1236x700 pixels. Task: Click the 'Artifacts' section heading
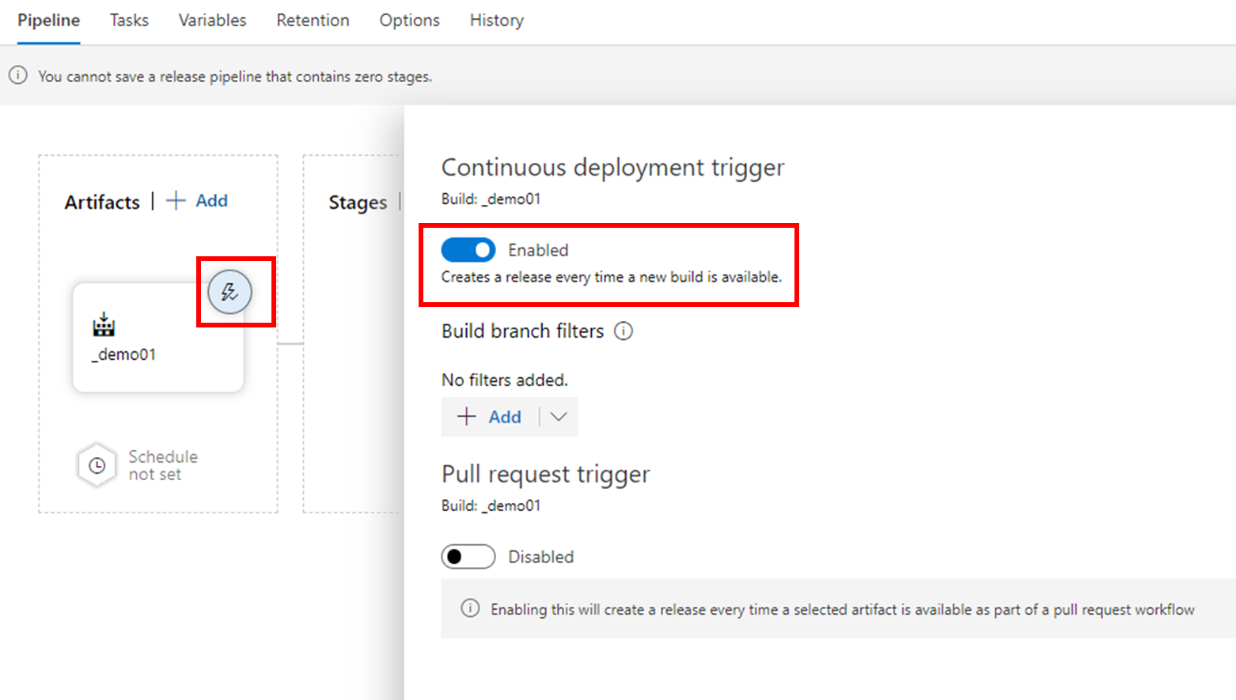pos(102,202)
